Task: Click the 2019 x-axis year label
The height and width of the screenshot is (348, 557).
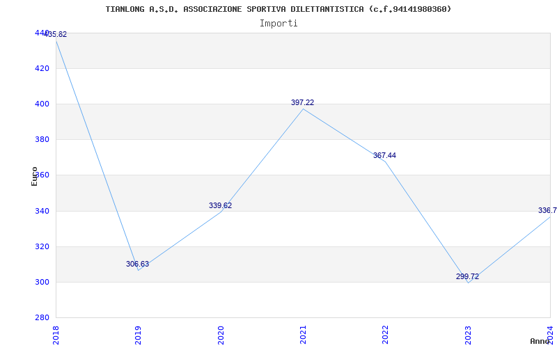Action: point(138,335)
